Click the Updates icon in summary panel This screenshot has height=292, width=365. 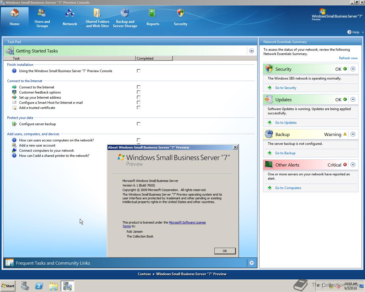[x=269, y=99]
